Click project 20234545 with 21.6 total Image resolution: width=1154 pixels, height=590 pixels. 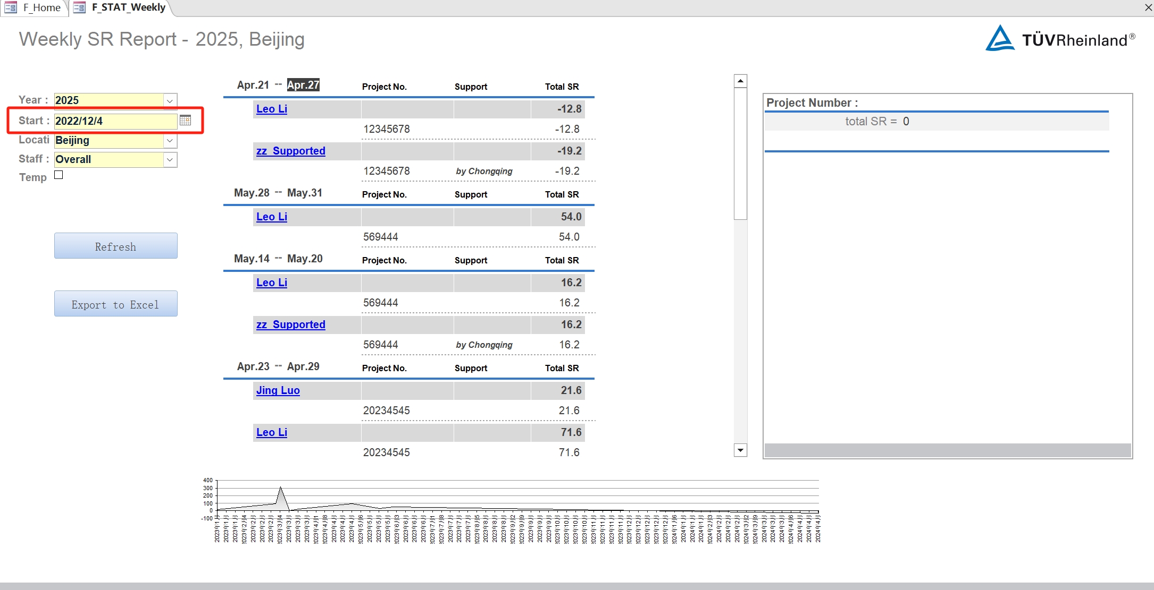pyautogui.click(x=387, y=411)
